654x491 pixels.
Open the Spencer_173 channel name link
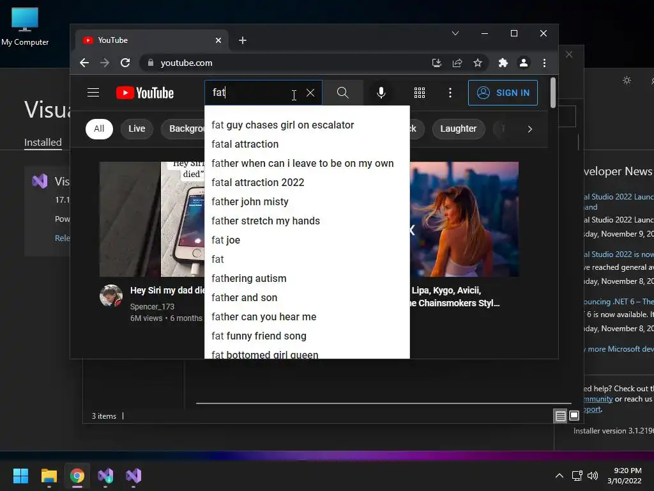point(152,306)
